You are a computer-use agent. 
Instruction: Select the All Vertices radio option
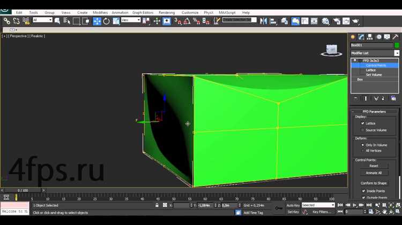pyautogui.click(x=363, y=151)
